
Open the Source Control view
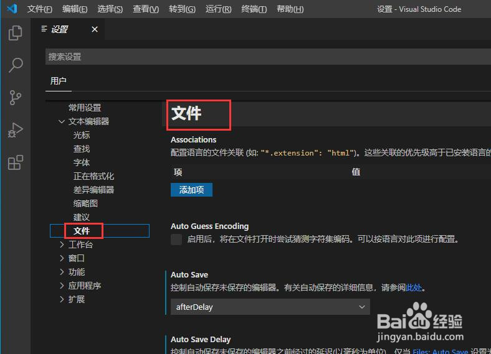point(16,98)
